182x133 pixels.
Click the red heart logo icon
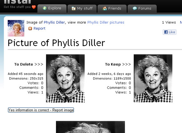pyautogui.click(x=34, y=7)
